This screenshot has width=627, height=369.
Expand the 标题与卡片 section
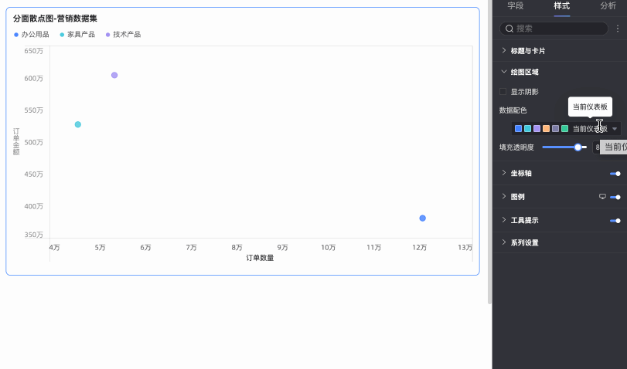tap(528, 51)
